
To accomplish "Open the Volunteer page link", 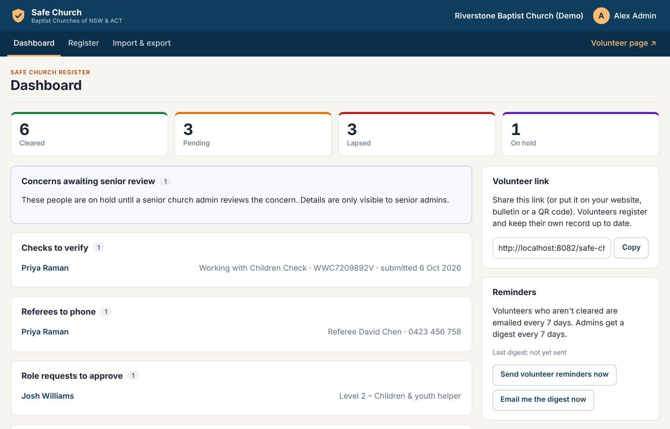I will pyautogui.click(x=624, y=43).
